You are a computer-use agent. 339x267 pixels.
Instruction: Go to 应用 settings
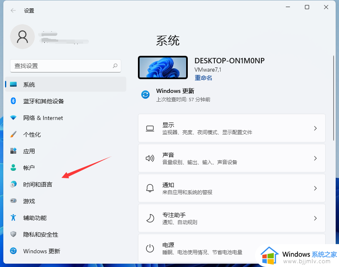tap(66, 151)
